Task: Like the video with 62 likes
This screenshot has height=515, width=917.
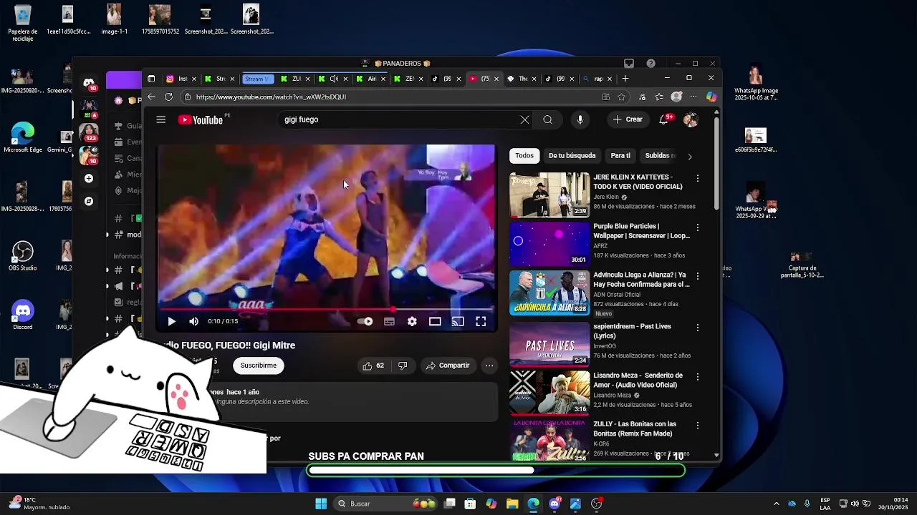Action: (x=373, y=366)
